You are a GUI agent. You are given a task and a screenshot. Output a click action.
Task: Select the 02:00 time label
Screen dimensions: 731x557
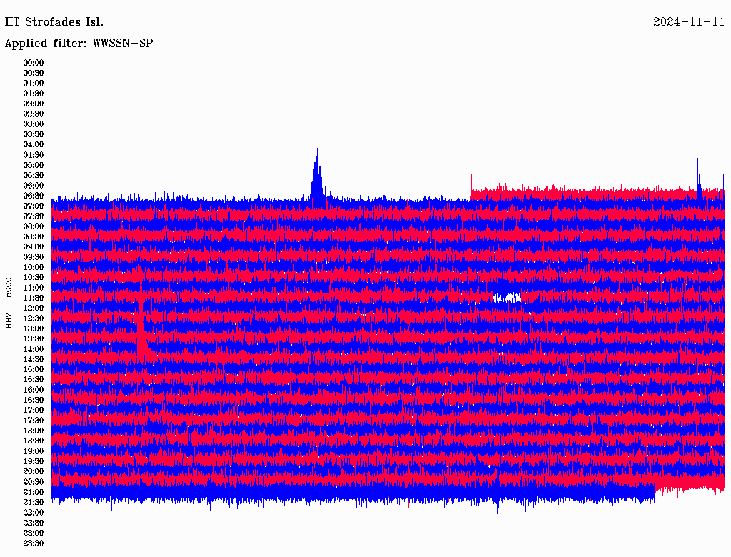tap(34, 104)
